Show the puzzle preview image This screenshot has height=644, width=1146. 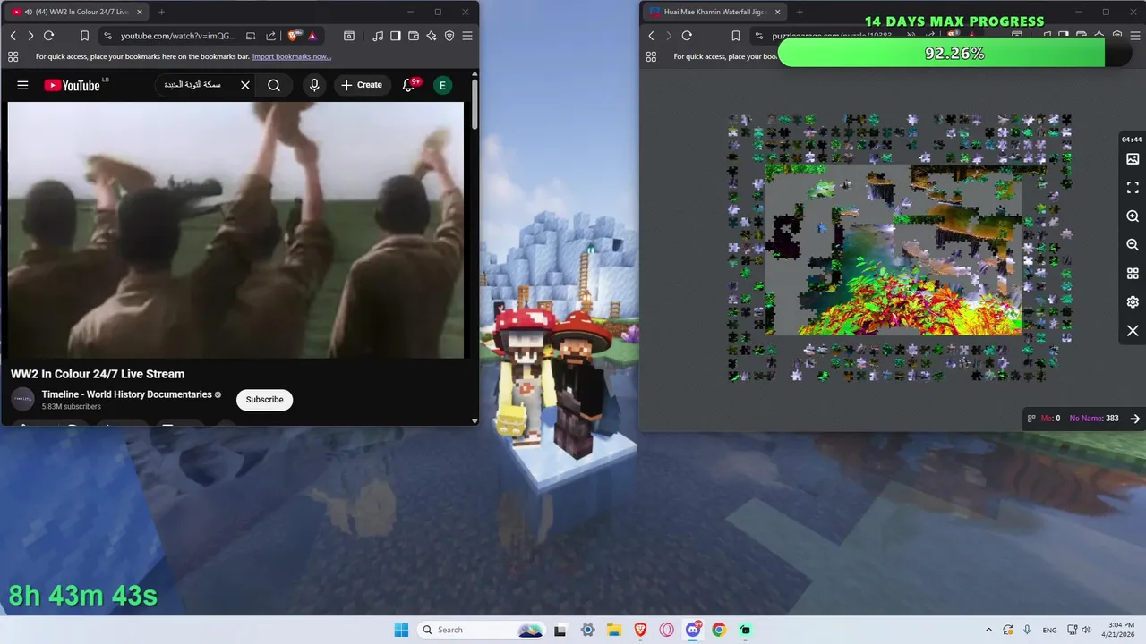1133,159
